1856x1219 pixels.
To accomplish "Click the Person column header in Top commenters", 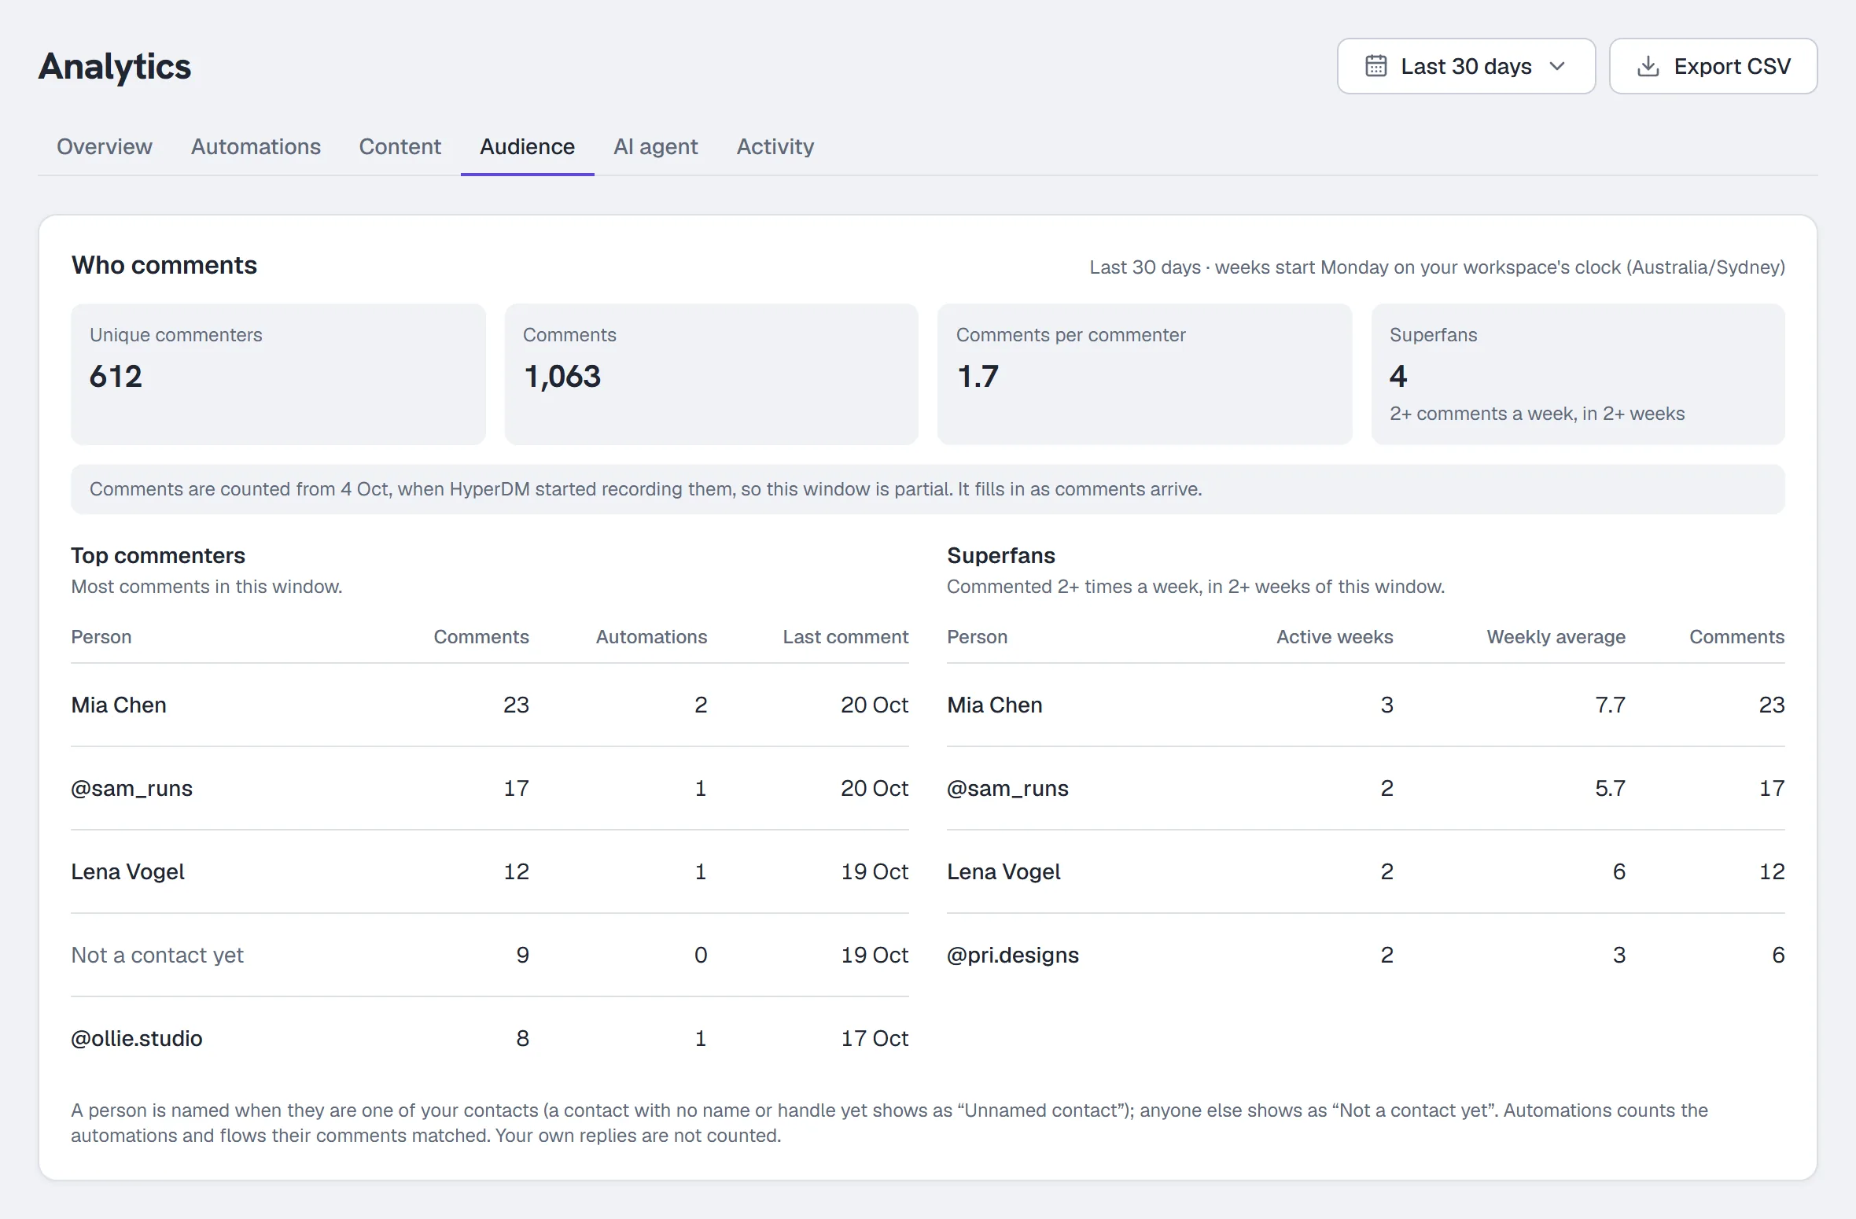I will click(x=101, y=637).
